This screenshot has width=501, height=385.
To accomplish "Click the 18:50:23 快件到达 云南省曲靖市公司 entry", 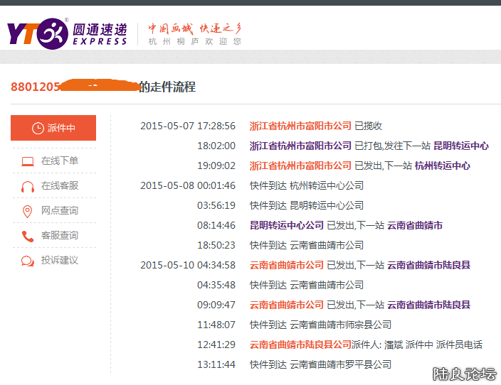I will coord(280,245).
